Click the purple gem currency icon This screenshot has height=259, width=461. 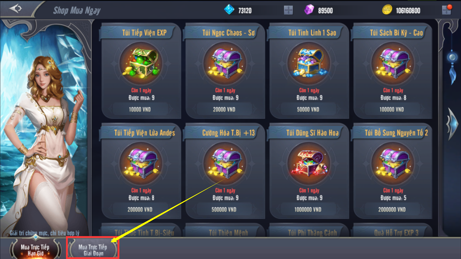(309, 10)
